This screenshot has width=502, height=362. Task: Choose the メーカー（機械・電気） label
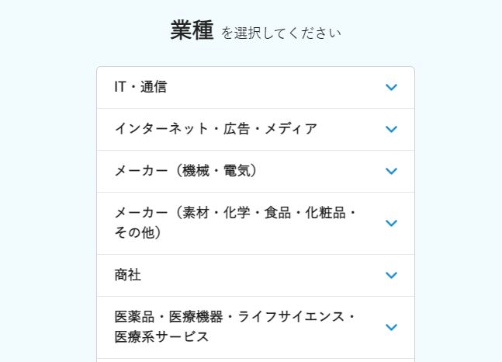(186, 171)
